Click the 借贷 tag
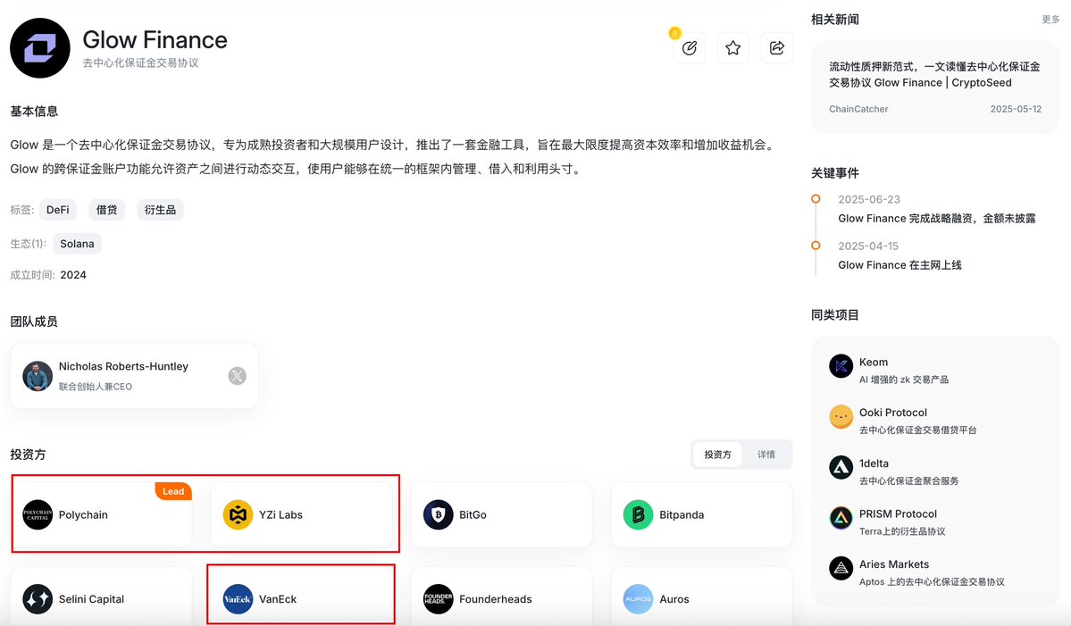Screen dimensions: 1071x626 [106, 210]
